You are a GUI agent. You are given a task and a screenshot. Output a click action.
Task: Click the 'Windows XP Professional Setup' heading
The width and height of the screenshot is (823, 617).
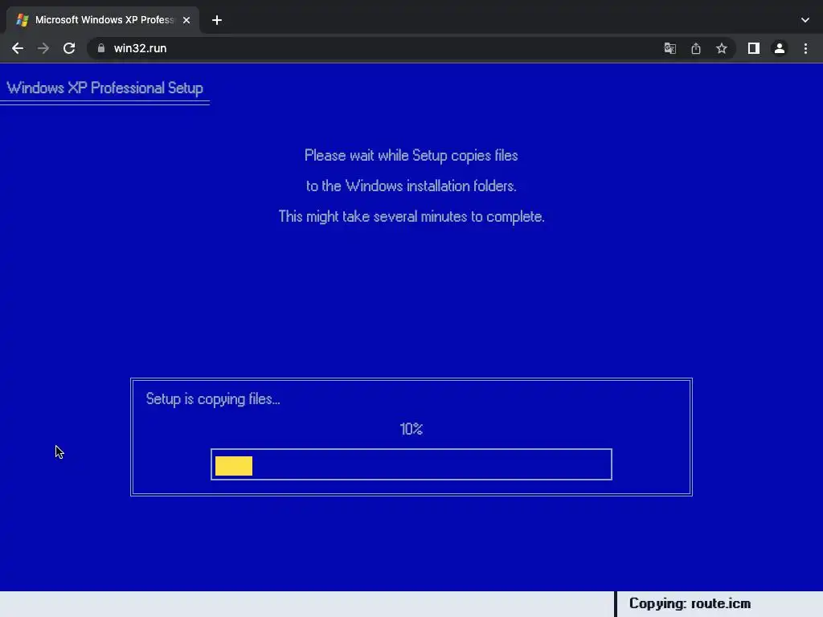[105, 88]
